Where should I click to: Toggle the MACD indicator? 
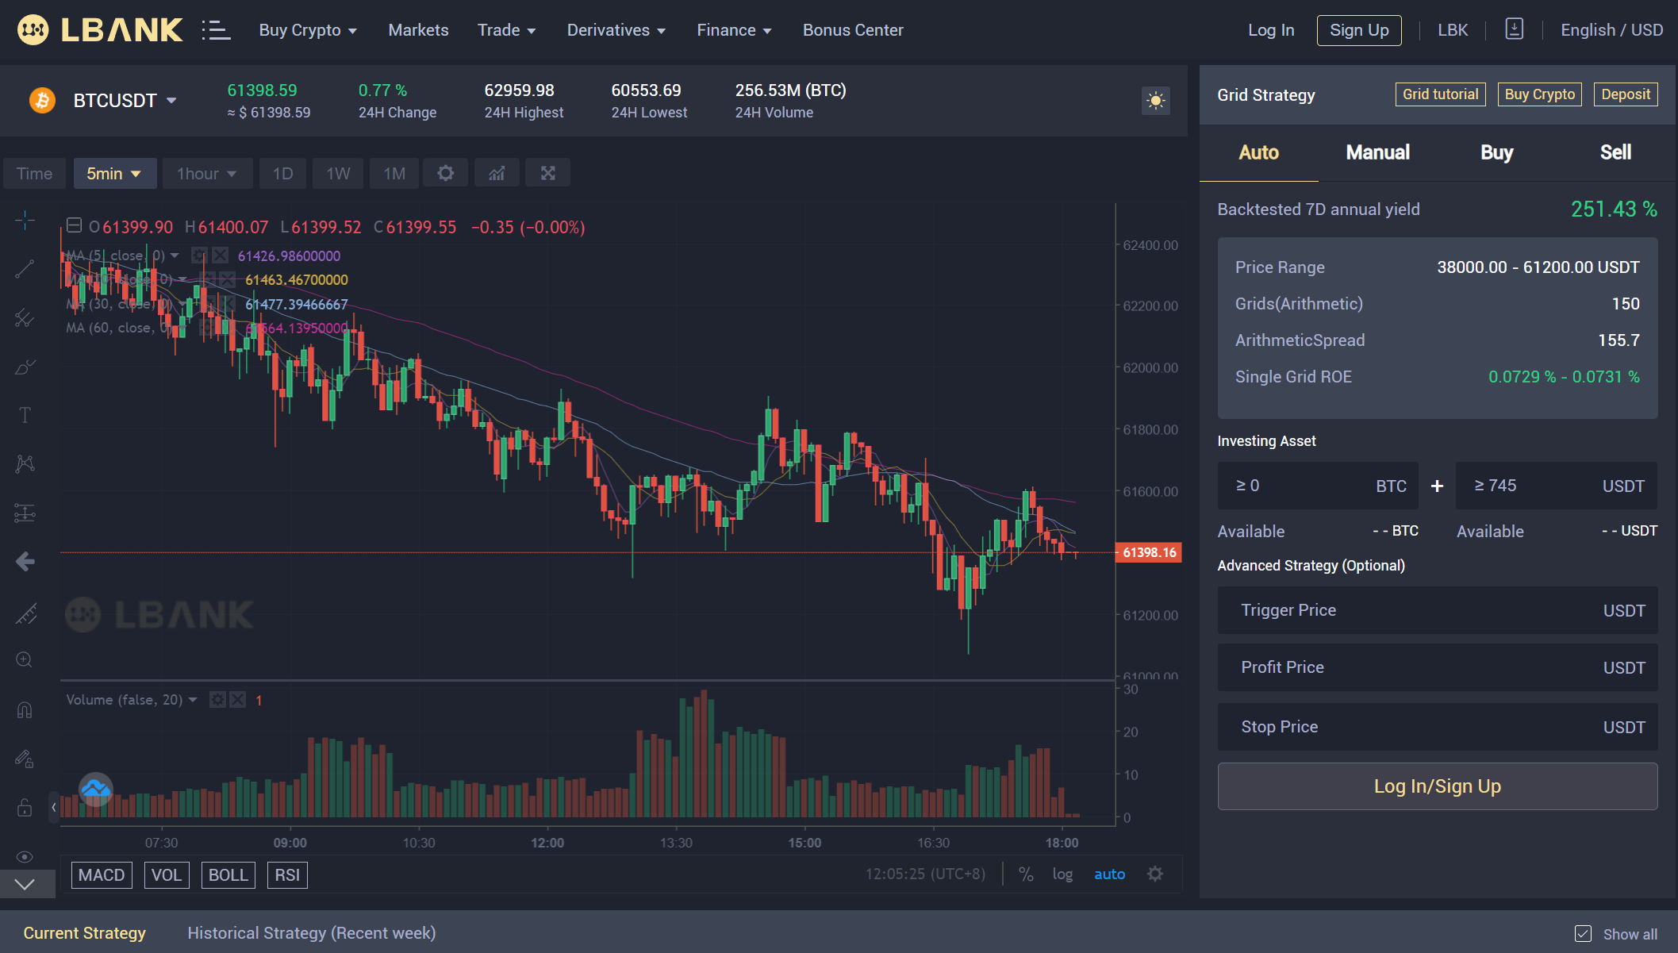(x=102, y=874)
